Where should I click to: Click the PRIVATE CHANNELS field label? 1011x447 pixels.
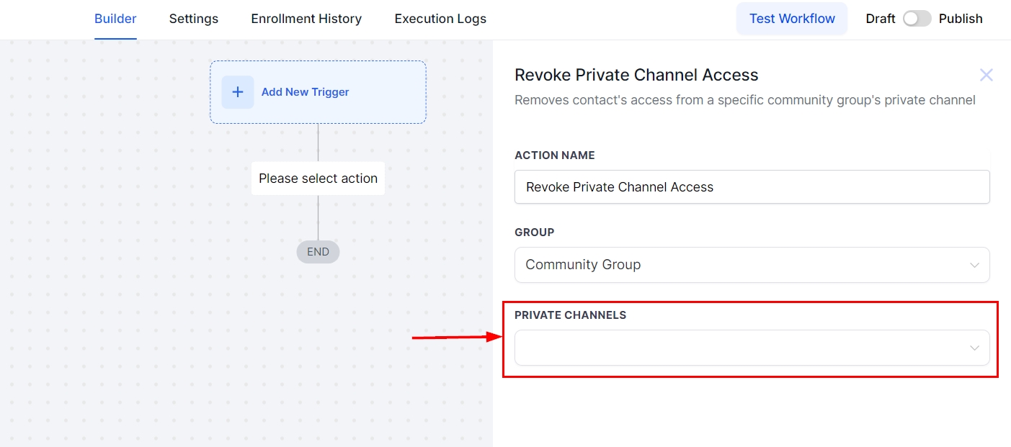tap(570, 315)
